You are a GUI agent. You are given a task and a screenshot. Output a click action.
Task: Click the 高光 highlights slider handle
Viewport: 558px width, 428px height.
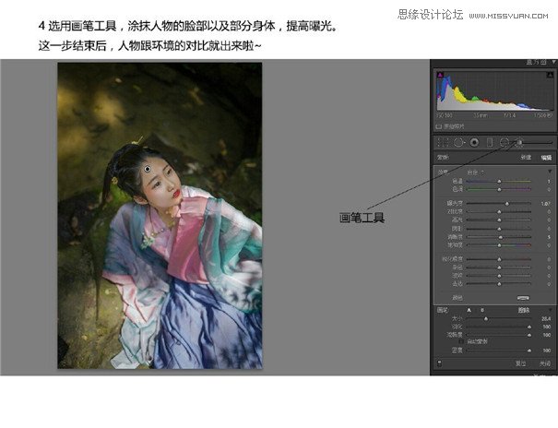(499, 220)
